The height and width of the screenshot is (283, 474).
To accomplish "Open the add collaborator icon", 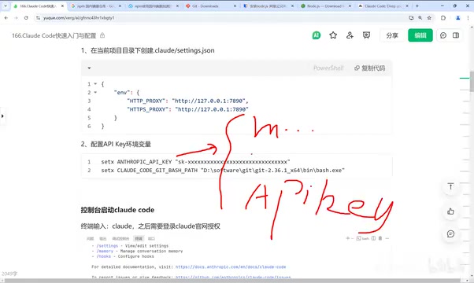I will coord(350,35).
